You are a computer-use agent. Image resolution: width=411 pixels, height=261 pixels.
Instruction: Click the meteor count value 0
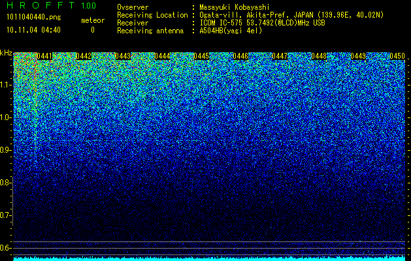point(93,30)
